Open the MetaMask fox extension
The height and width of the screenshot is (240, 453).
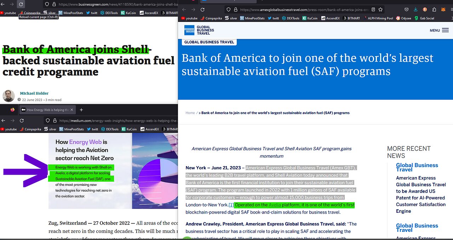[444, 10]
